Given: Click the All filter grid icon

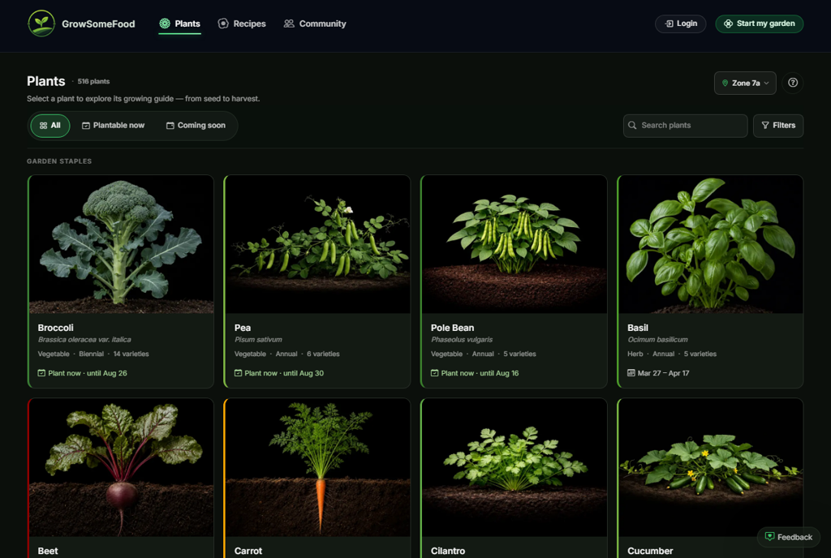Looking at the screenshot, I should click(x=44, y=126).
